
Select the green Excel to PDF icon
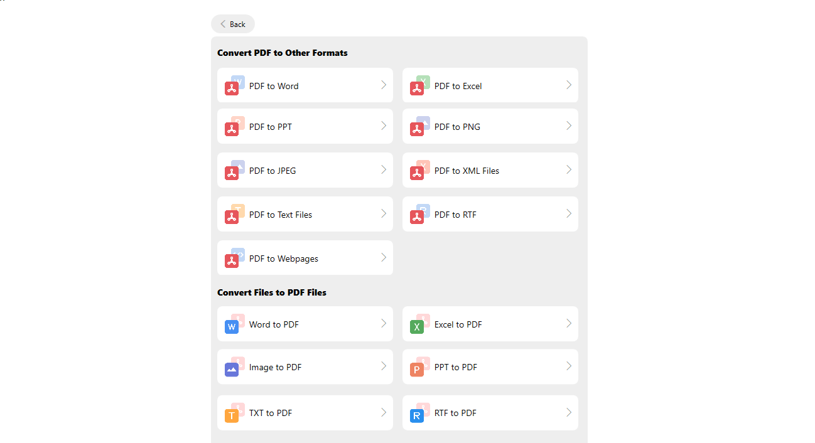tap(418, 325)
